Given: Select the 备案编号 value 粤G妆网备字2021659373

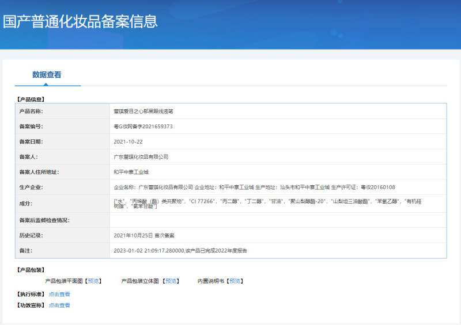Looking at the screenshot, I should click(143, 127).
